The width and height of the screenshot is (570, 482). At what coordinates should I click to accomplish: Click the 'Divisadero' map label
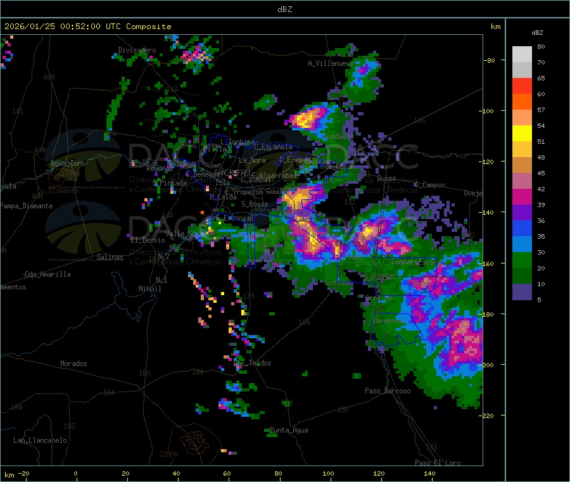pos(137,50)
